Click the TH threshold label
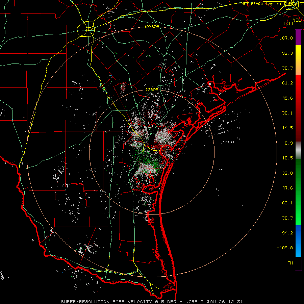This screenshot has height=304, width=304. tap(290, 263)
